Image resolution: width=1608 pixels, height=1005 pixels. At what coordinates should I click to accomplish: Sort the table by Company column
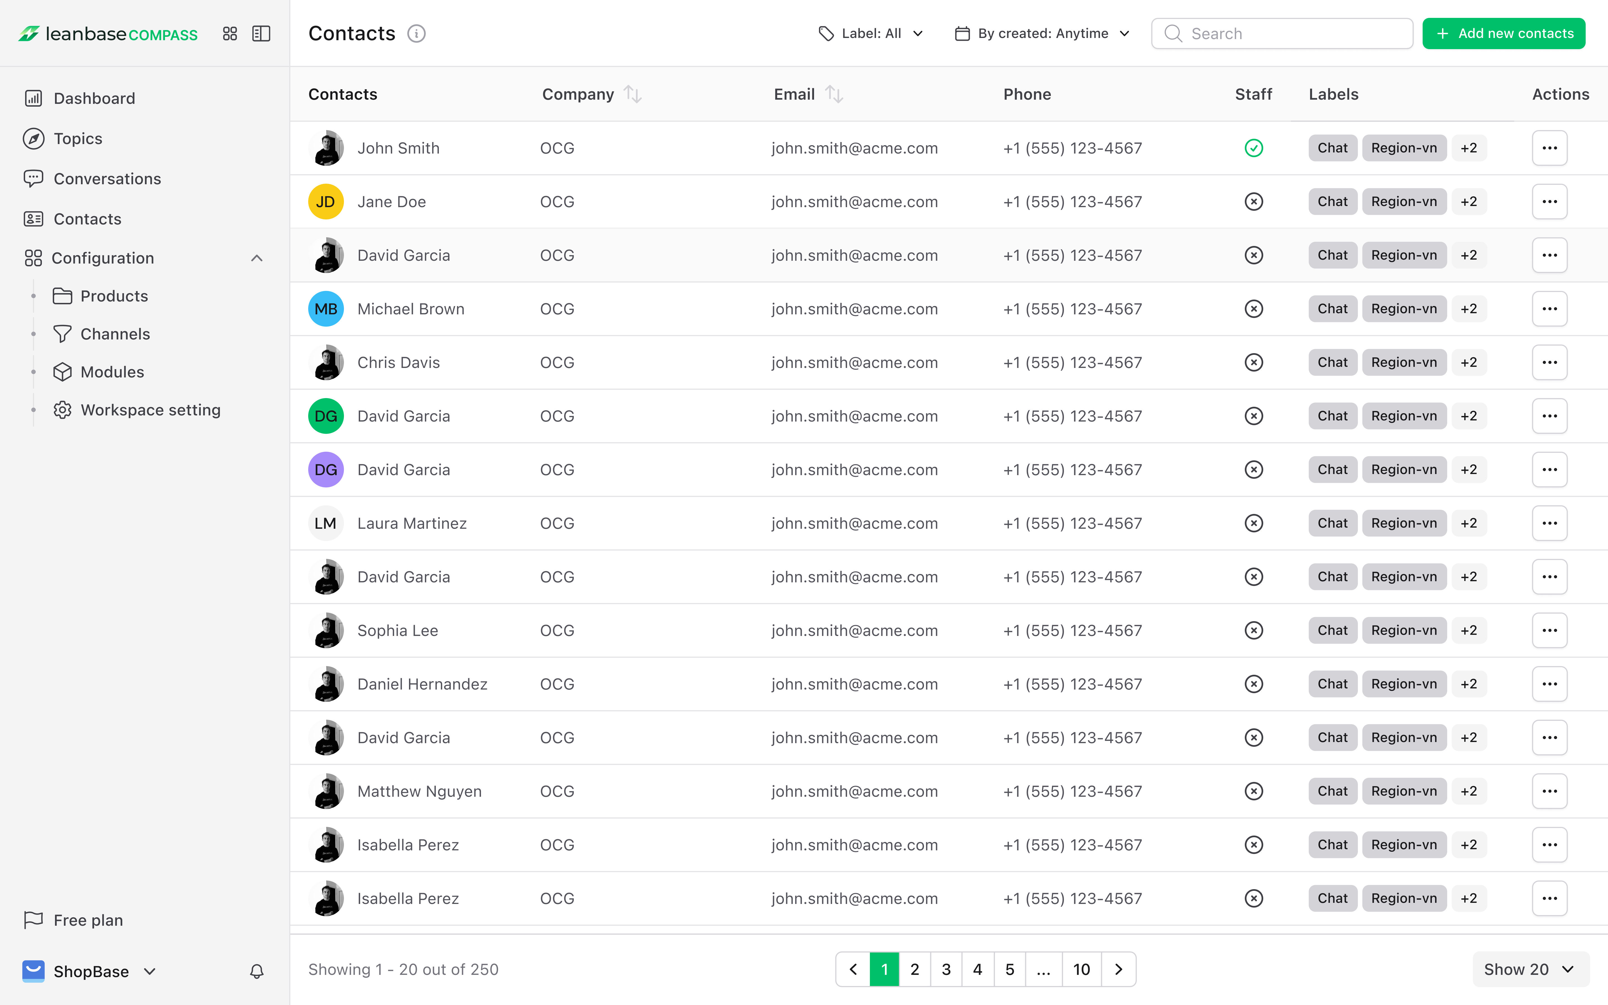click(633, 94)
